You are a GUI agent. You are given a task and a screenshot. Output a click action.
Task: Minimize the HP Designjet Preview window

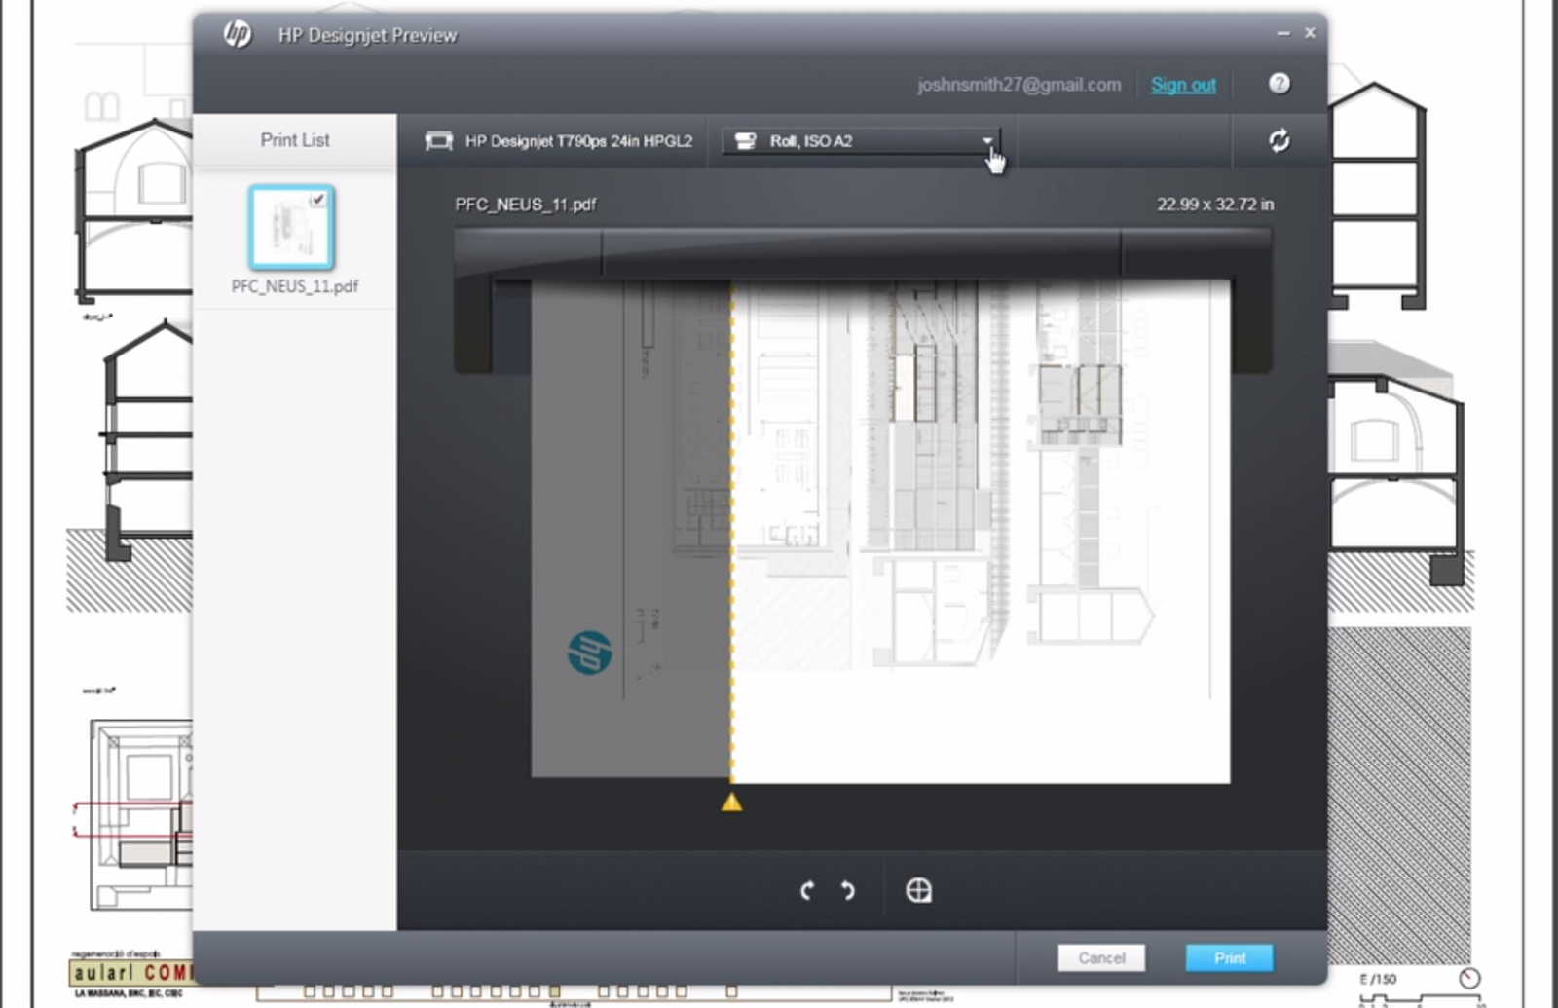pyautogui.click(x=1282, y=33)
